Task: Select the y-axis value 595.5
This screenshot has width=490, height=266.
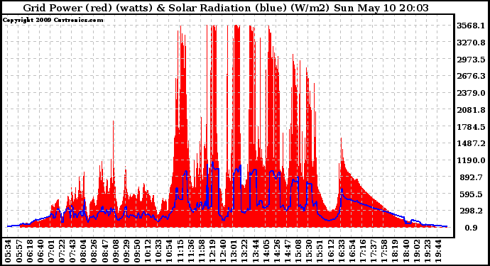Action: click(x=472, y=194)
